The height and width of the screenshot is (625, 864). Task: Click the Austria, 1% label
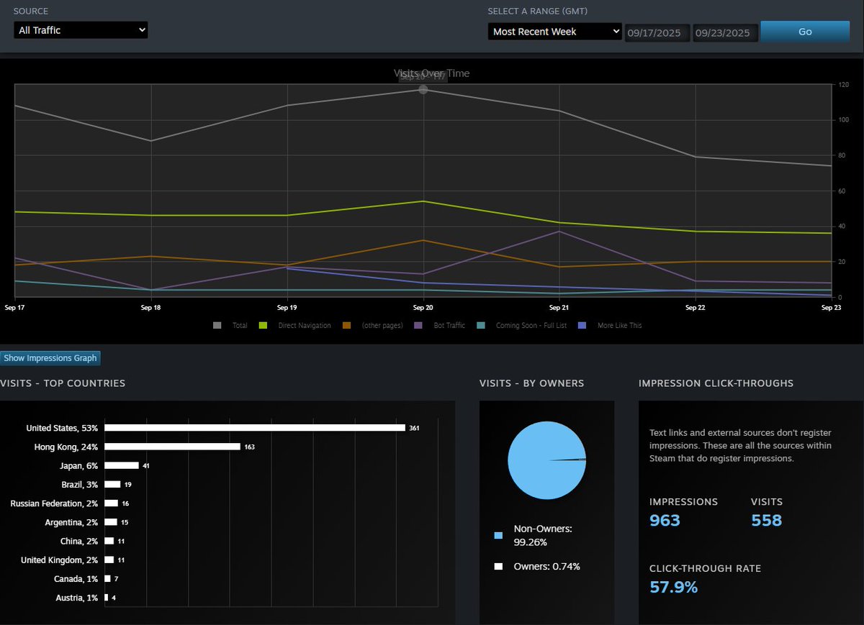point(76,598)
